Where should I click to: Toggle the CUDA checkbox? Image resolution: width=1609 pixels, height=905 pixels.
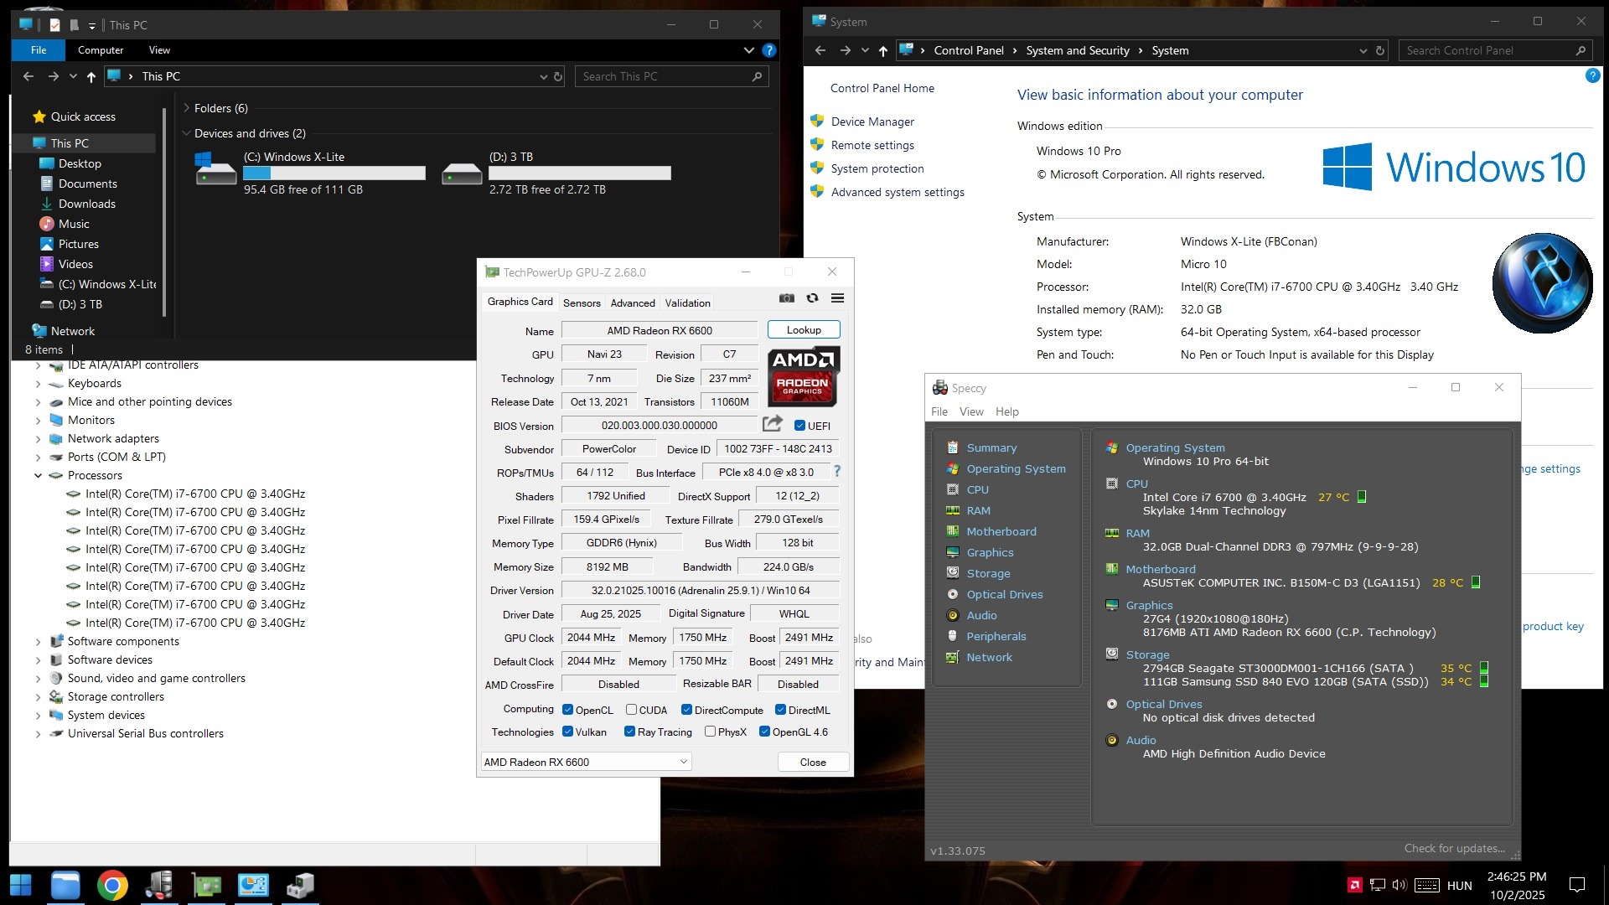[631, 710]
